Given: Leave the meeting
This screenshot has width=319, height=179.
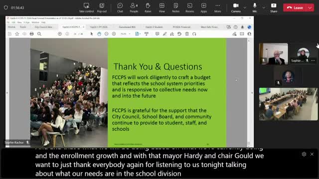Looking at the screenshot, I should point(295,8).
